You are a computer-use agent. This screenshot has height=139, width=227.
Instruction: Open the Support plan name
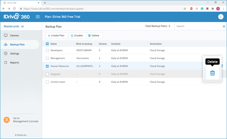pos(55,74)
